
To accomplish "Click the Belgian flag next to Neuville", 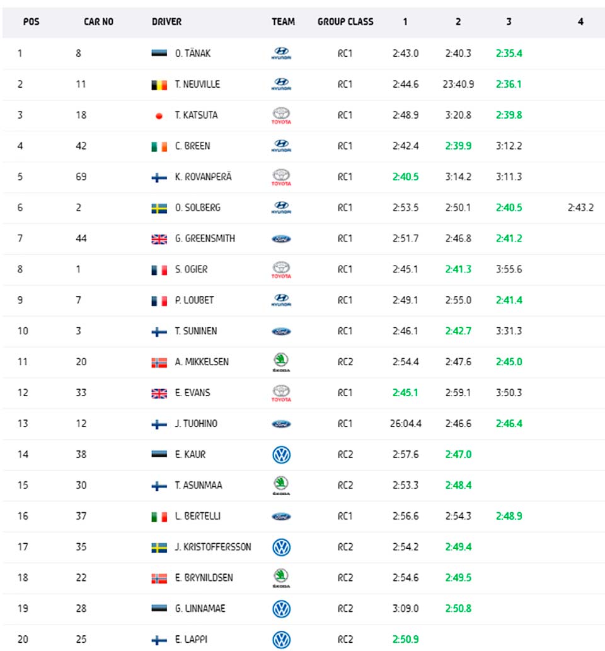I will pos(159,85).
